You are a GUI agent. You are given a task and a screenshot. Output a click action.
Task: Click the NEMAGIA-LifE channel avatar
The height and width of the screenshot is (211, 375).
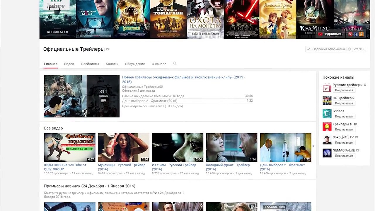[x=327, y=153]
